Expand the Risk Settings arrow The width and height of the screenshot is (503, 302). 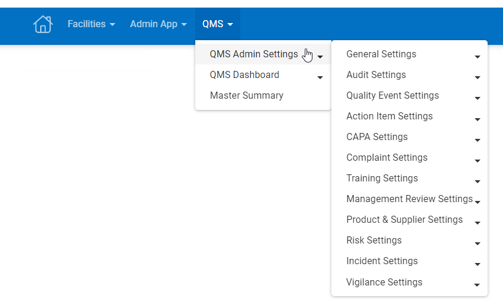pyautogui.click(x=478, y=243)
